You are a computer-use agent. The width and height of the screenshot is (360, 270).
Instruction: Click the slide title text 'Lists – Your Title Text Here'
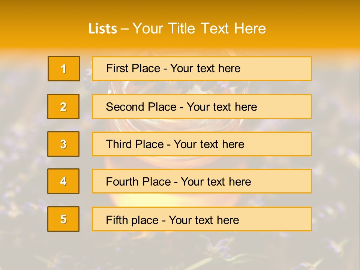pos(177,28)
